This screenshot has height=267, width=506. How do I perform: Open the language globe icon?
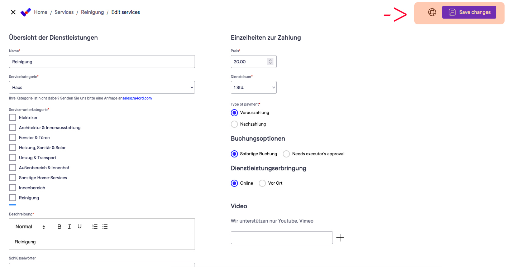pos(432,12)
